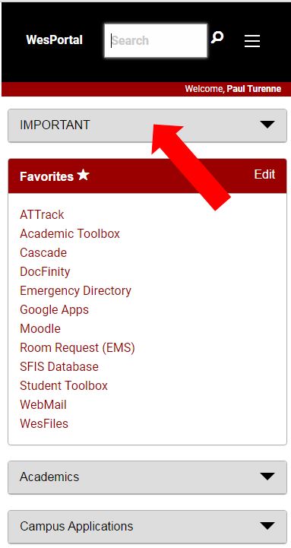Open the Emergency Directory
The height and width of the screenshot is (548, 291).
coord(75,291)
